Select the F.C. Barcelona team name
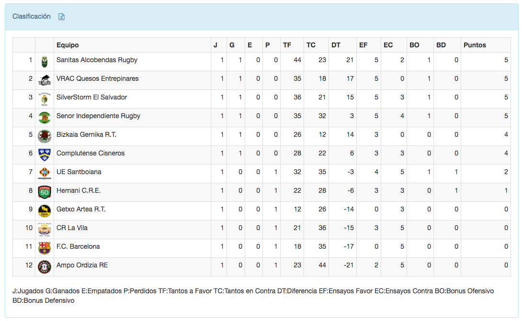The height and width of the screenshot is (321, 522). pyautogui.click(x=78, y=246)
